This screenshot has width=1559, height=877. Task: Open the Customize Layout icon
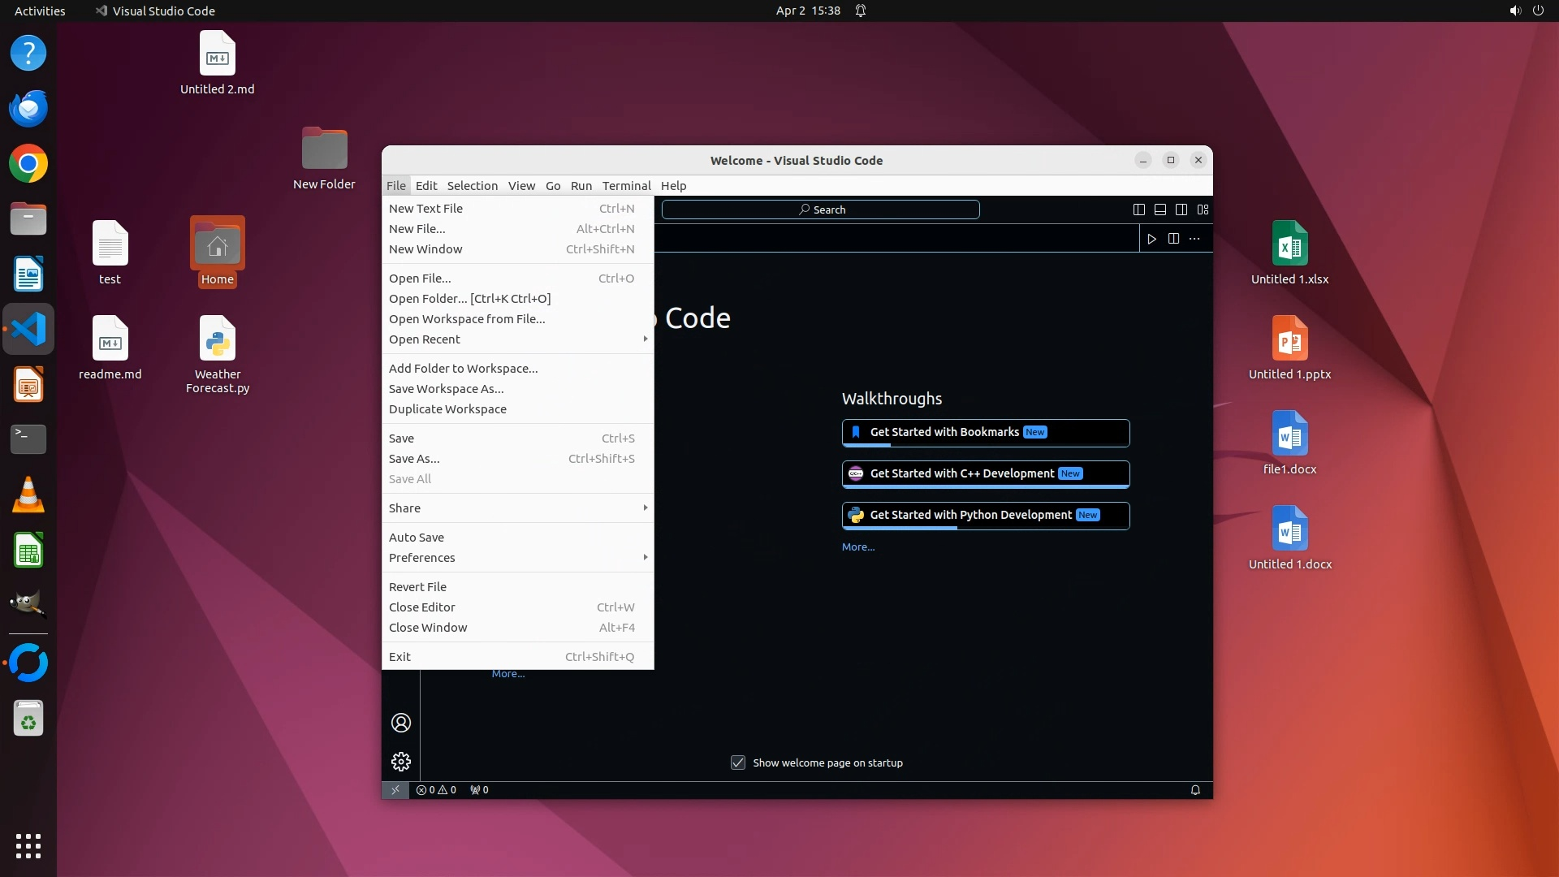(x=1203, y=210)
